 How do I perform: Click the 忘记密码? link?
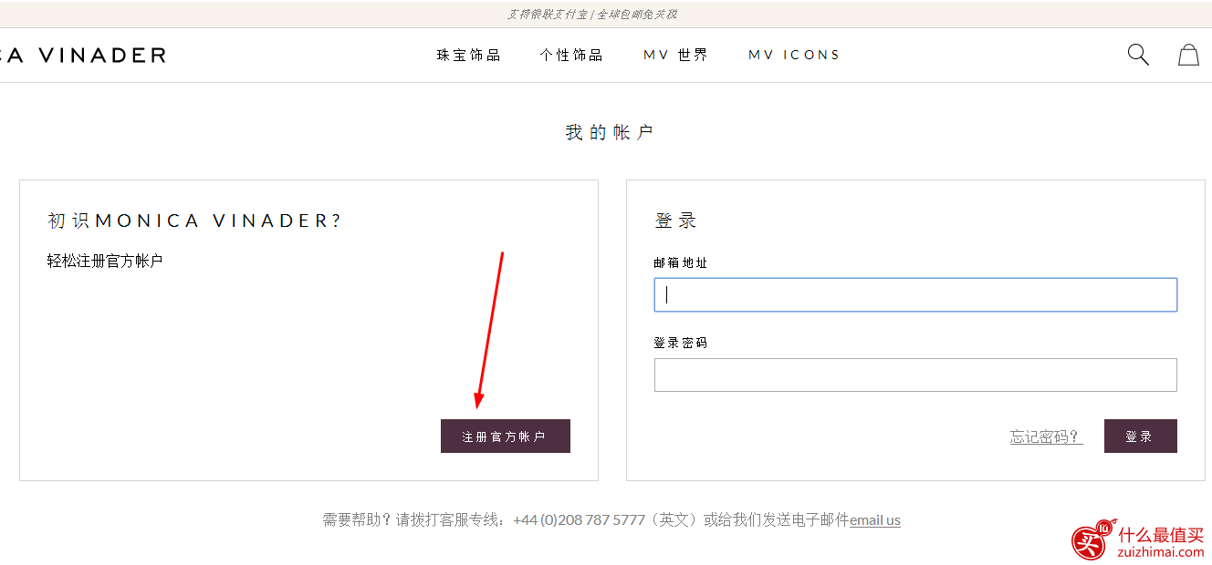click(1046, 437)
